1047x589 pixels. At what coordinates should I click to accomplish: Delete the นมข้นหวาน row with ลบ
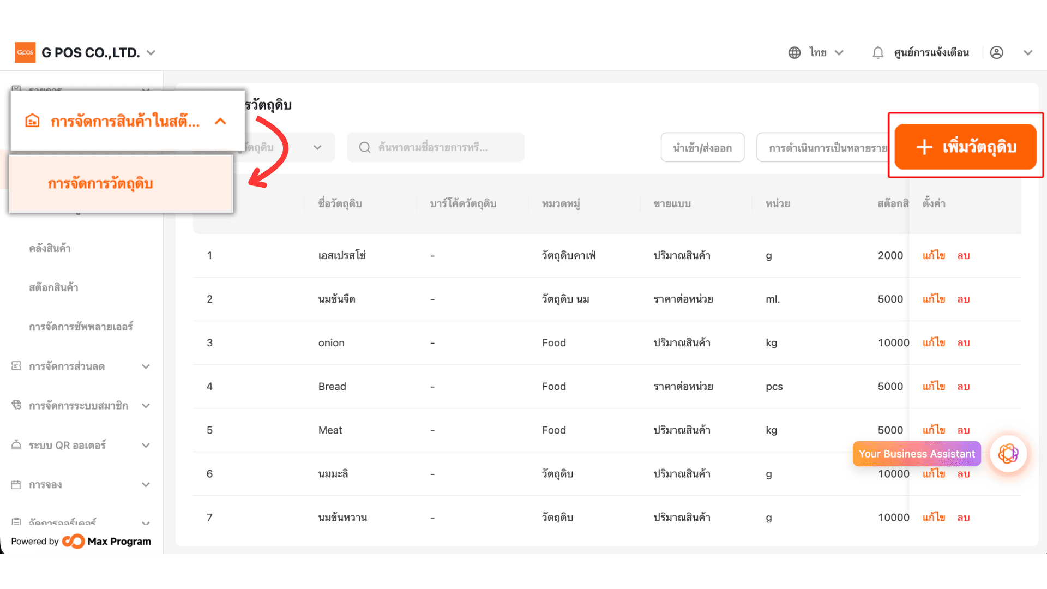(964, 517)
